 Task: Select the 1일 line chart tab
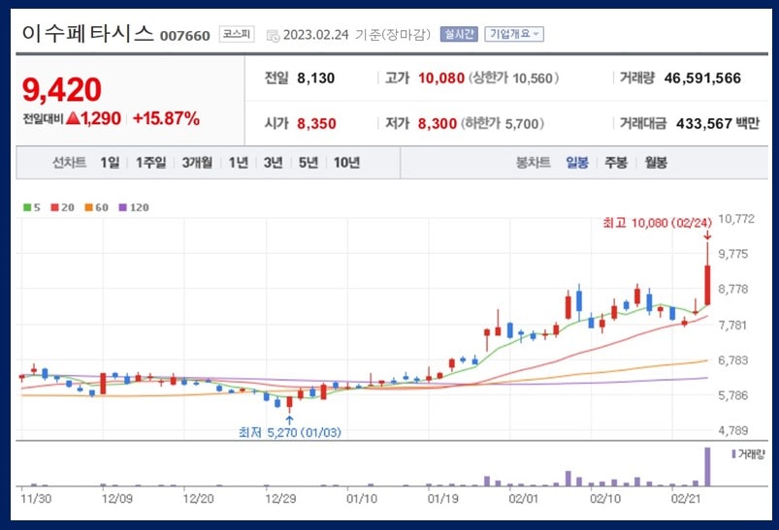tap(110, 162)
